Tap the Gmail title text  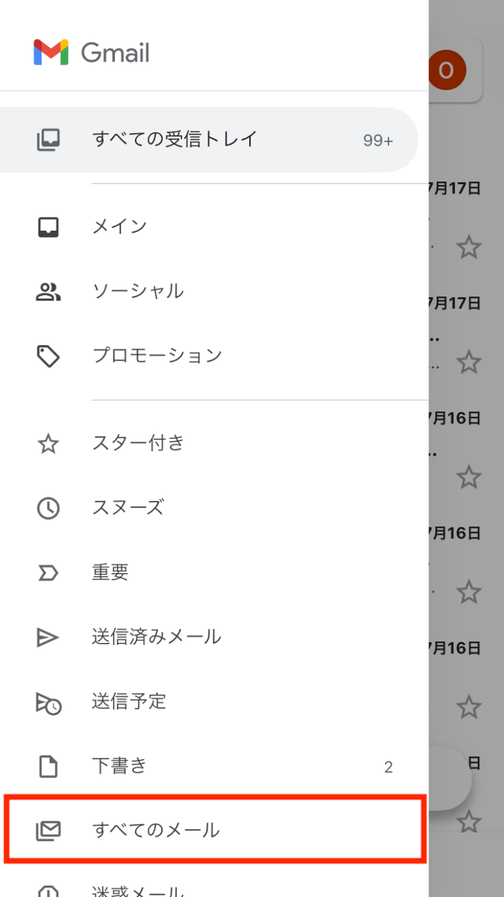click(116, 53)
